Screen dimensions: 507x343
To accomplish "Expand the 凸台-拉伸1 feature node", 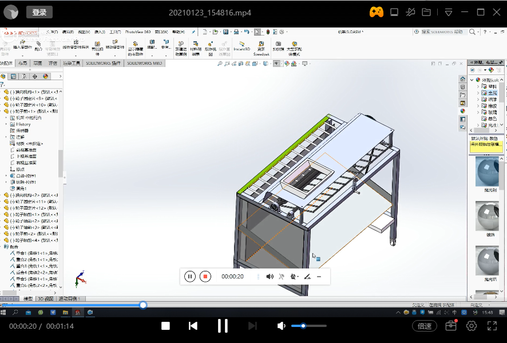I will [x=6, y=176].
